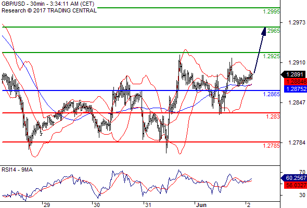Click the blue 1.2865 pivot label
Image resolution: width=307 pixels, height=208 pixels.
coord(272,94)
